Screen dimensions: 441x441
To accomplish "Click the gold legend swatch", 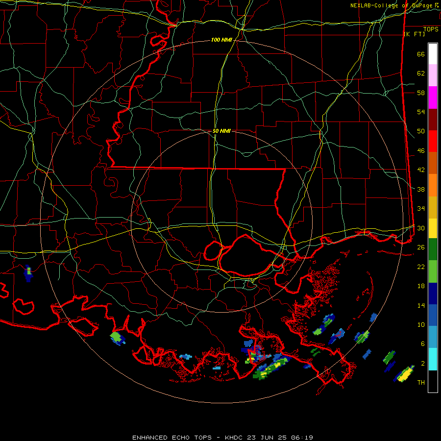I will [433, 207].
